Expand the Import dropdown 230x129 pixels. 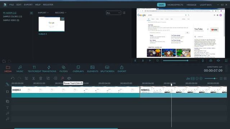43,13
